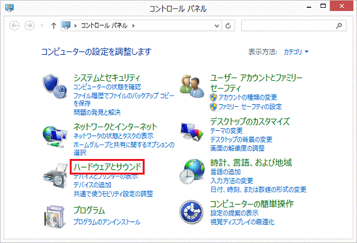Open アカウントの種類の変更 link
Viewport: 357px width, 243px height.
point(248,98)
